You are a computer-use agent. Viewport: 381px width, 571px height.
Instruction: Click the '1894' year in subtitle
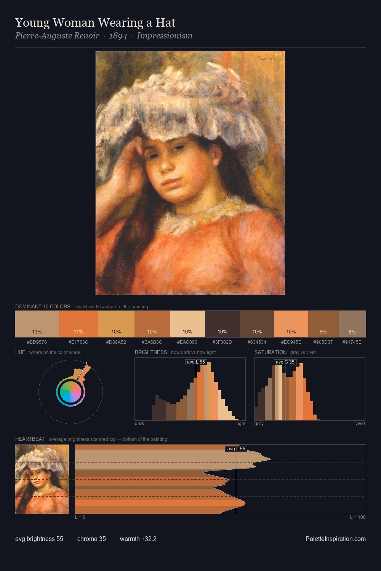pyautogui.click(x=118, y=36)
